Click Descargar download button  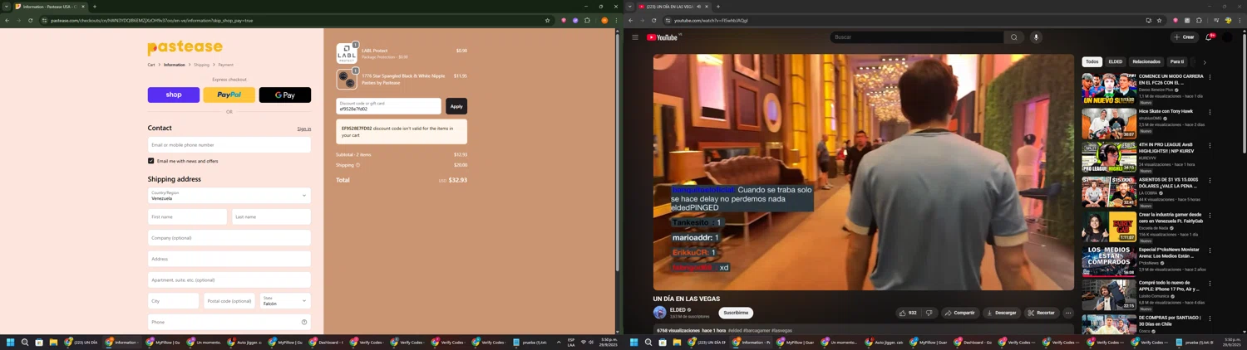pos(1001,313)
